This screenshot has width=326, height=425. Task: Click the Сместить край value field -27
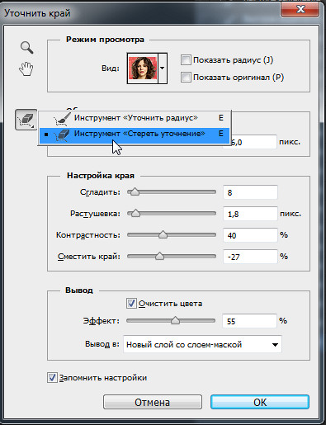[x=250, y=257]
